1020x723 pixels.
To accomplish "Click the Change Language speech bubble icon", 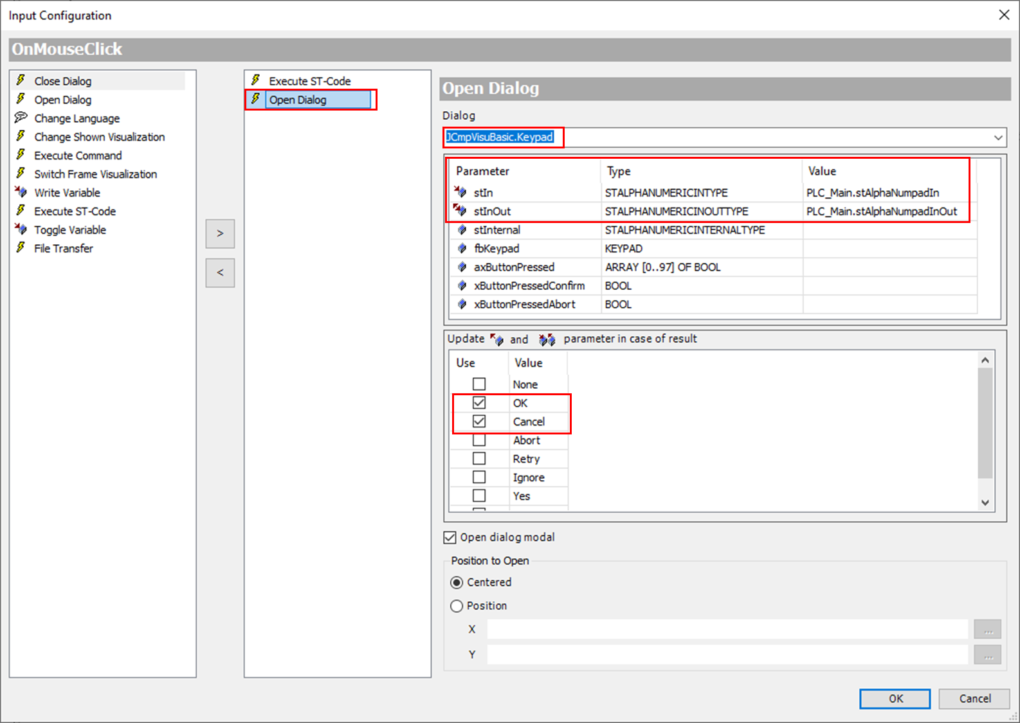I will coord(21,118).
